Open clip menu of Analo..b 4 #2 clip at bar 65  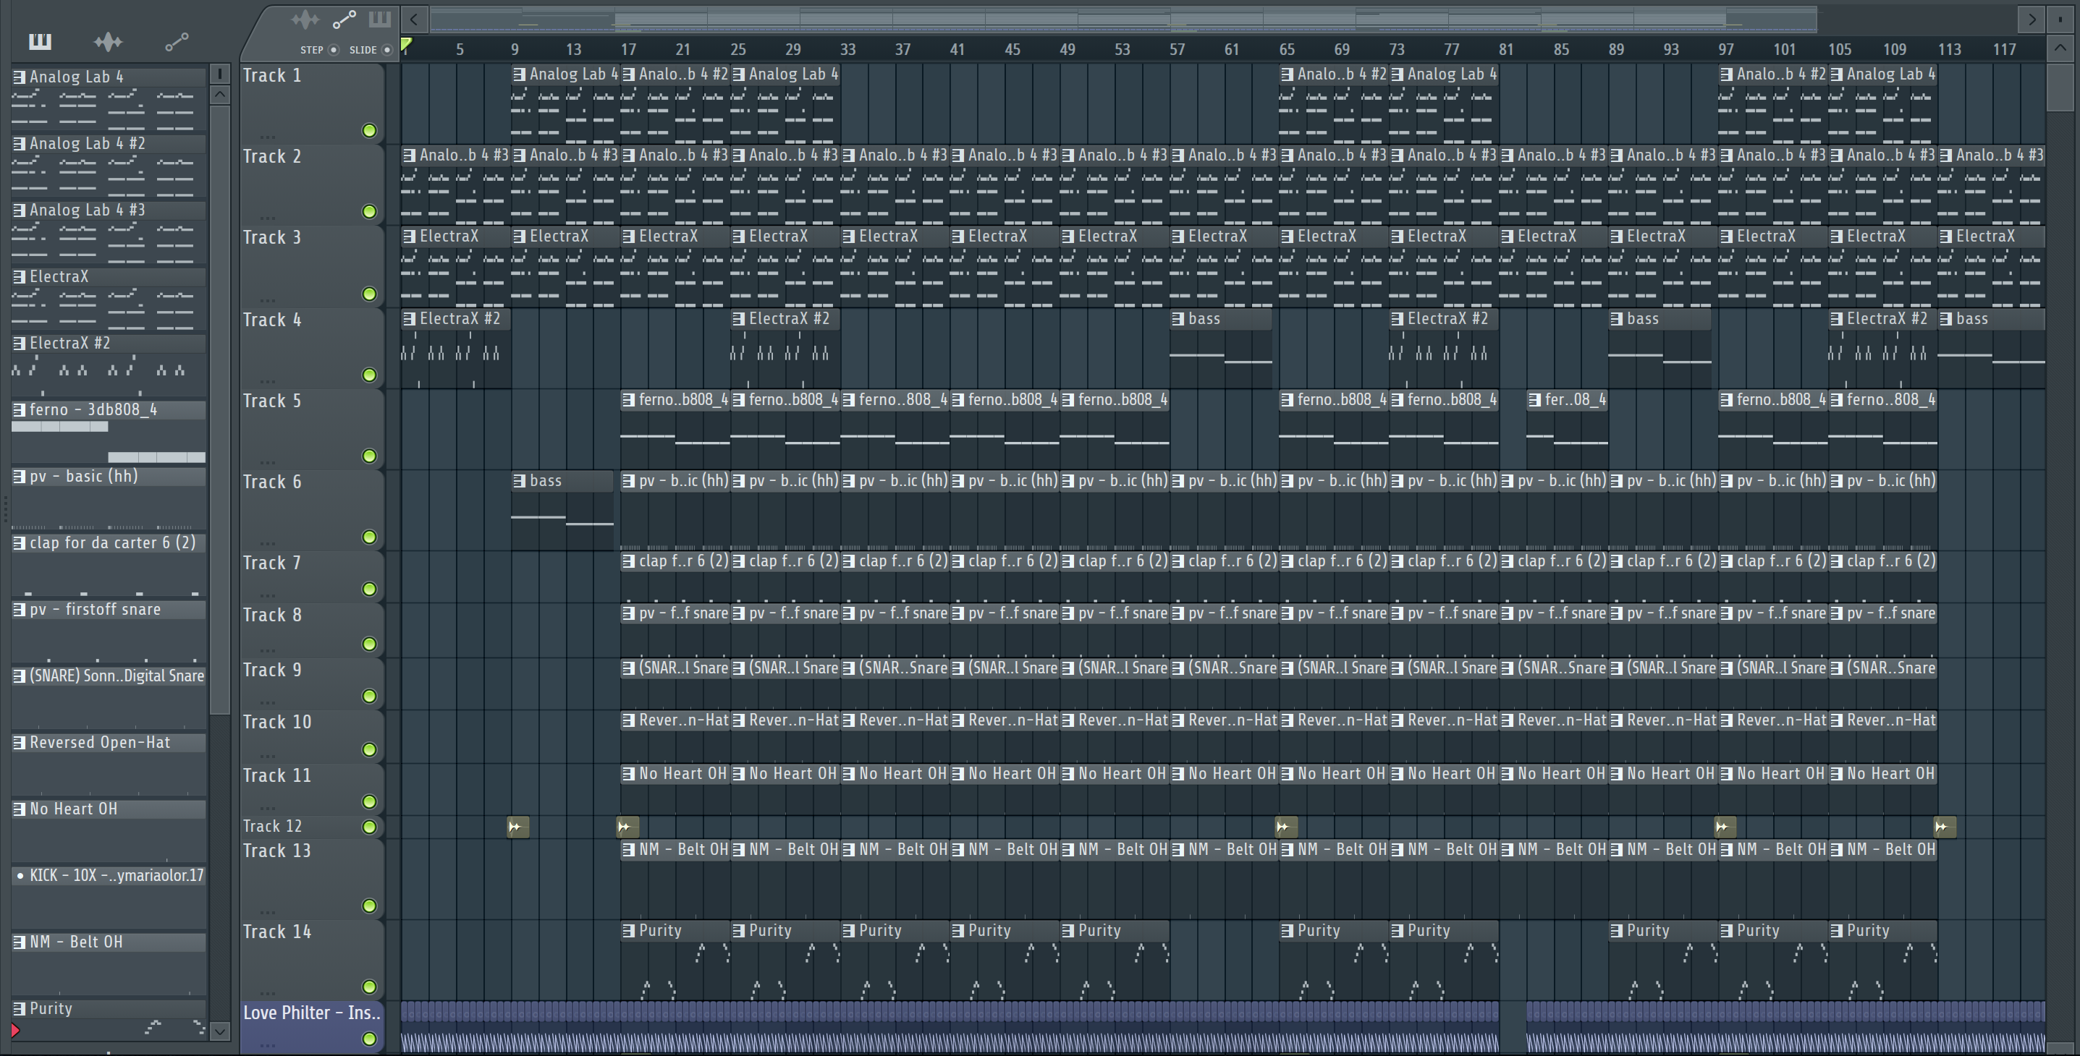tap(1287, 74)
